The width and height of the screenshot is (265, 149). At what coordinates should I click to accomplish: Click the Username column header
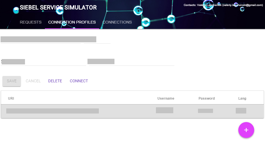(x=166, y=98)
